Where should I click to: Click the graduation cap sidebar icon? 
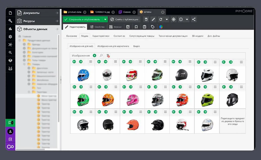pyautogui.click(x=10, y=61)
